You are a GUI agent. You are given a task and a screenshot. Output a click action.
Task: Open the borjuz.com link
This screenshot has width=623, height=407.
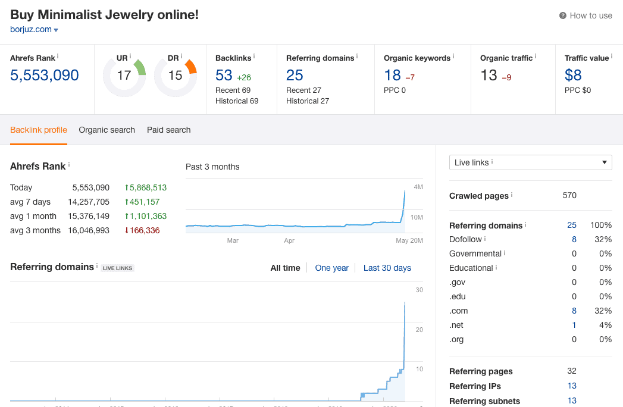tap(31, 29)
